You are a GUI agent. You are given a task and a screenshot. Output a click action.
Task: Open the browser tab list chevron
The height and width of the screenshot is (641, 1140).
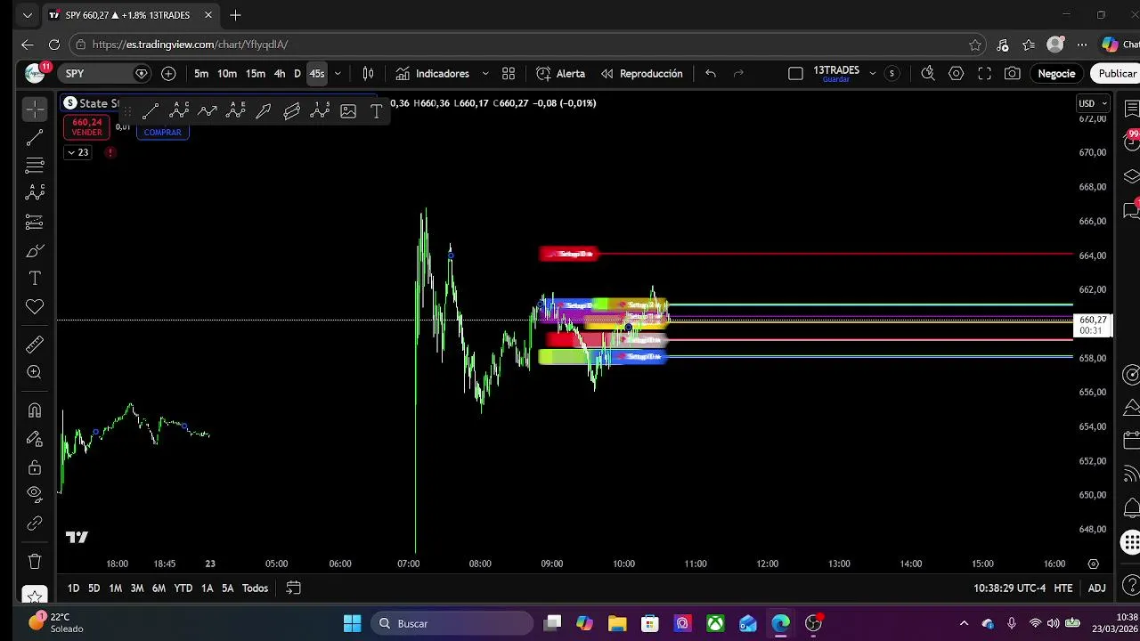(28, 15)
